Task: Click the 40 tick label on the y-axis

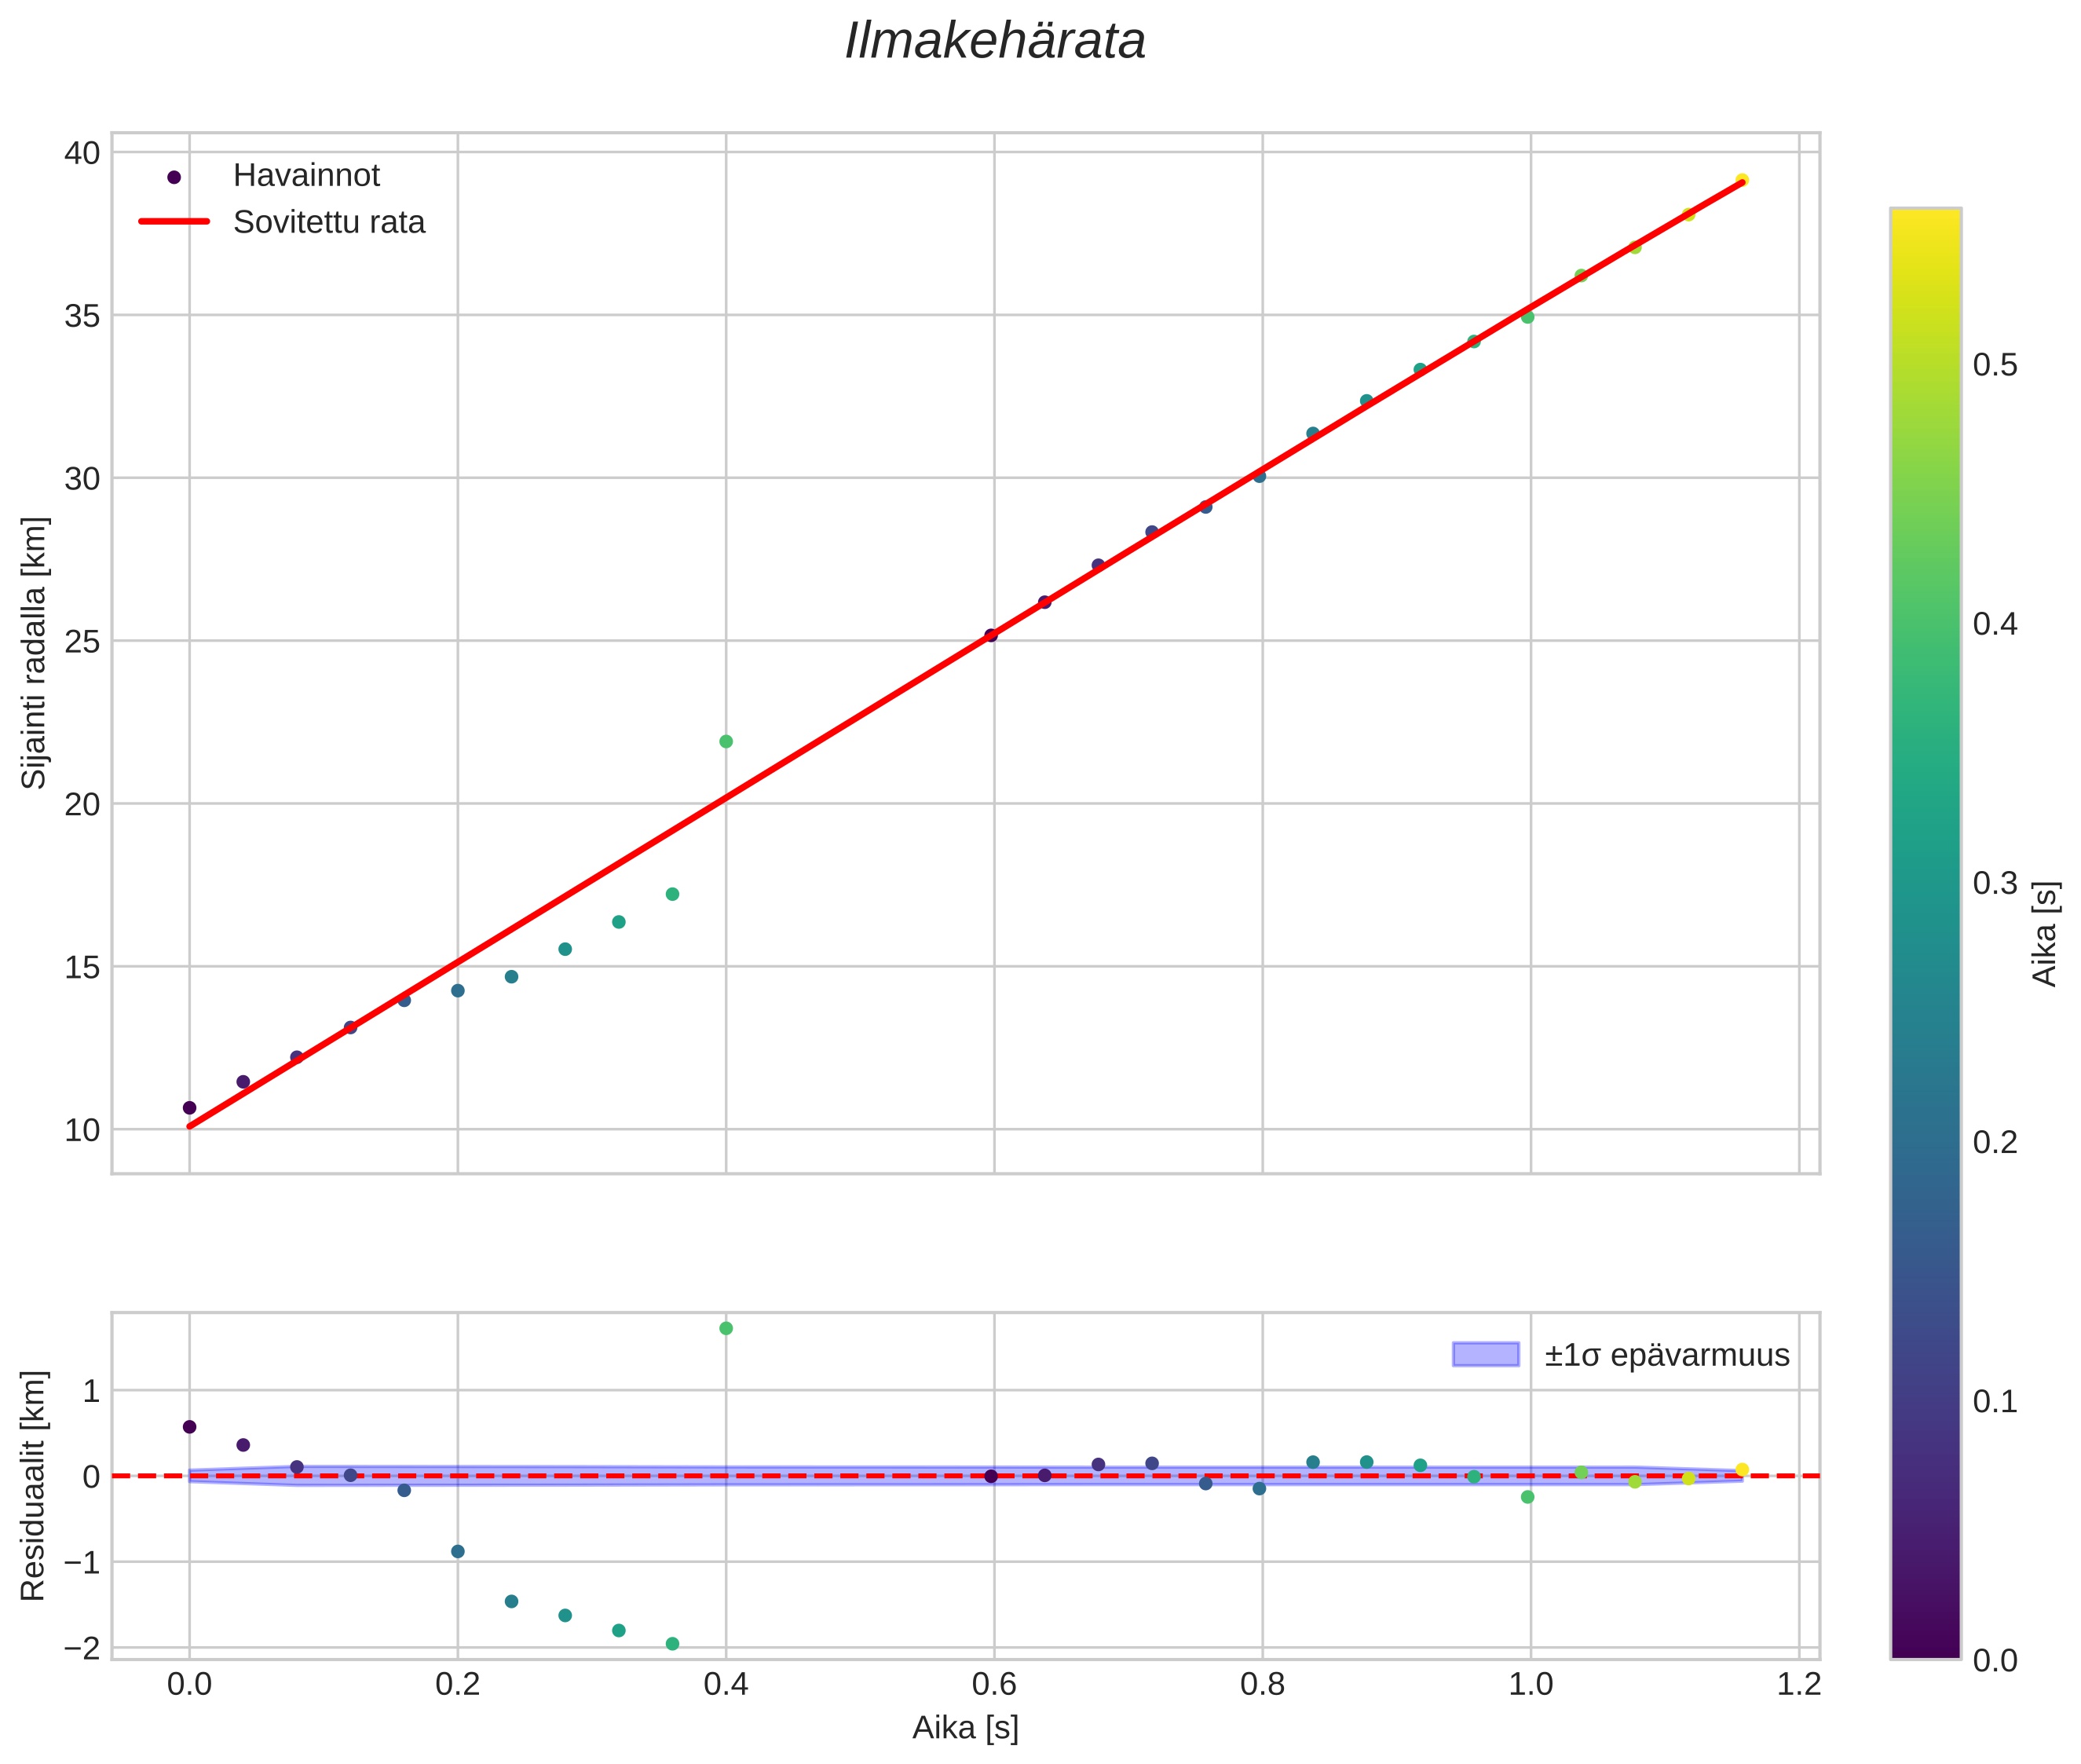Action: pyautogui.click(x=82, y=153)
